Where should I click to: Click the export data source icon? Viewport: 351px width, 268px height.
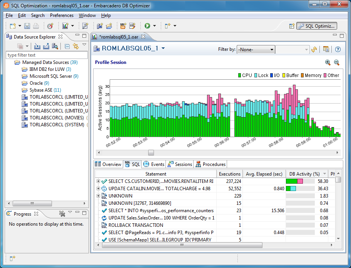tap(46, 46)
